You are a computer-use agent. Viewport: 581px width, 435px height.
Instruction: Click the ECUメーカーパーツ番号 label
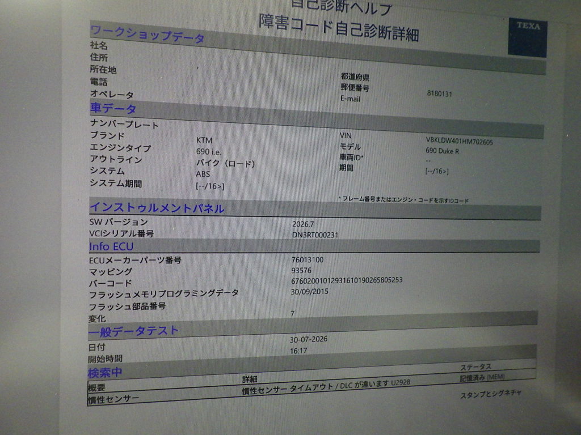tap(135, 260)
